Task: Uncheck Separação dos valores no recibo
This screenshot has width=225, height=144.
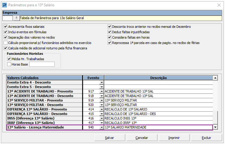Action: [6, 37]
